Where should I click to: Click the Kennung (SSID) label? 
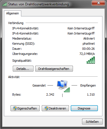[24, 44]
